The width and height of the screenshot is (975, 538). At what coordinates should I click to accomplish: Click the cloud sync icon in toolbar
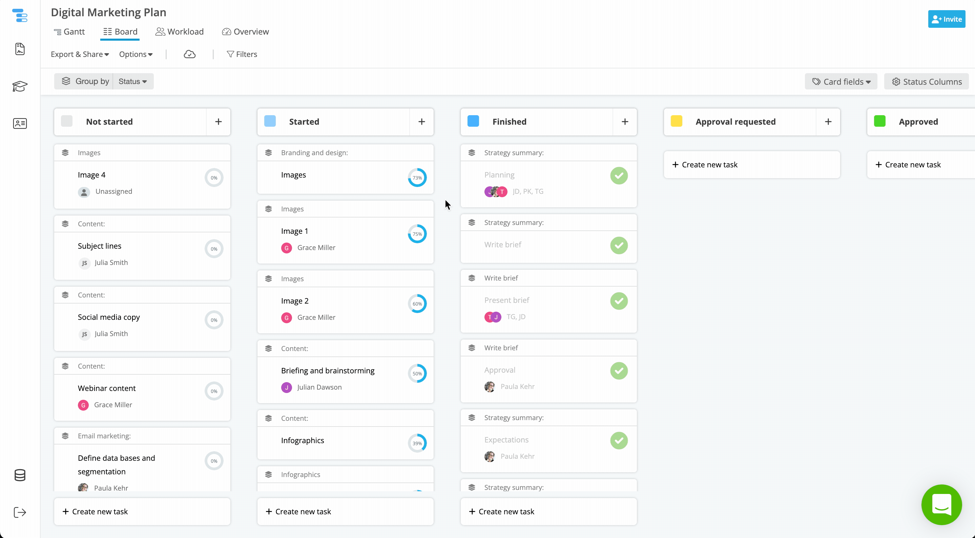[x=190, y=55]
